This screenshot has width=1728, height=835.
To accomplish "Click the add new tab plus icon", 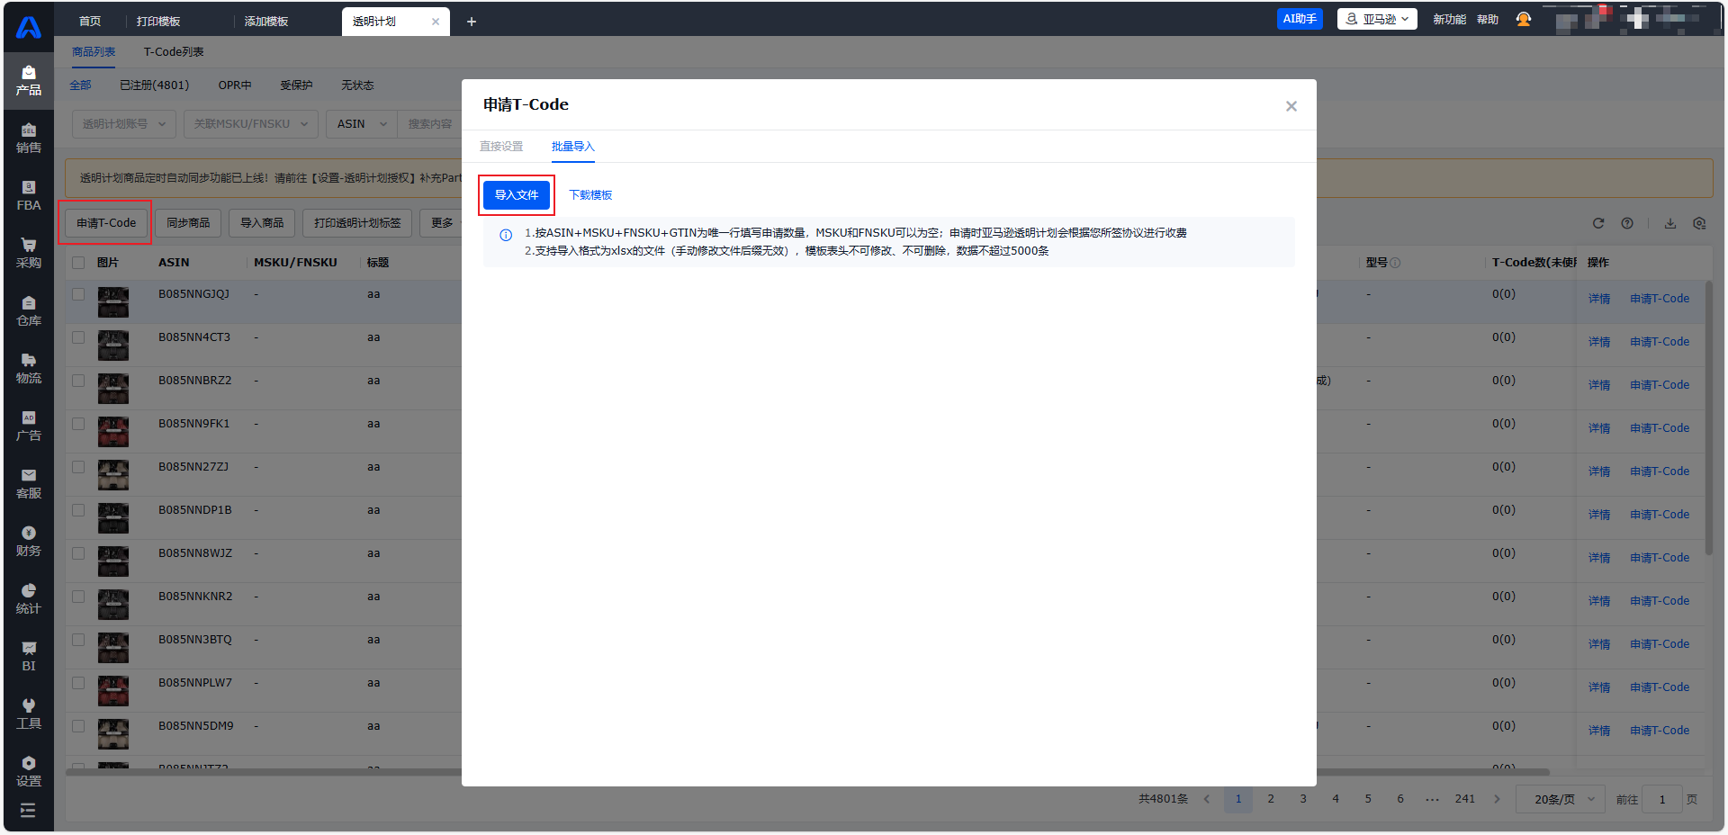I will click(x=471, y=22).
